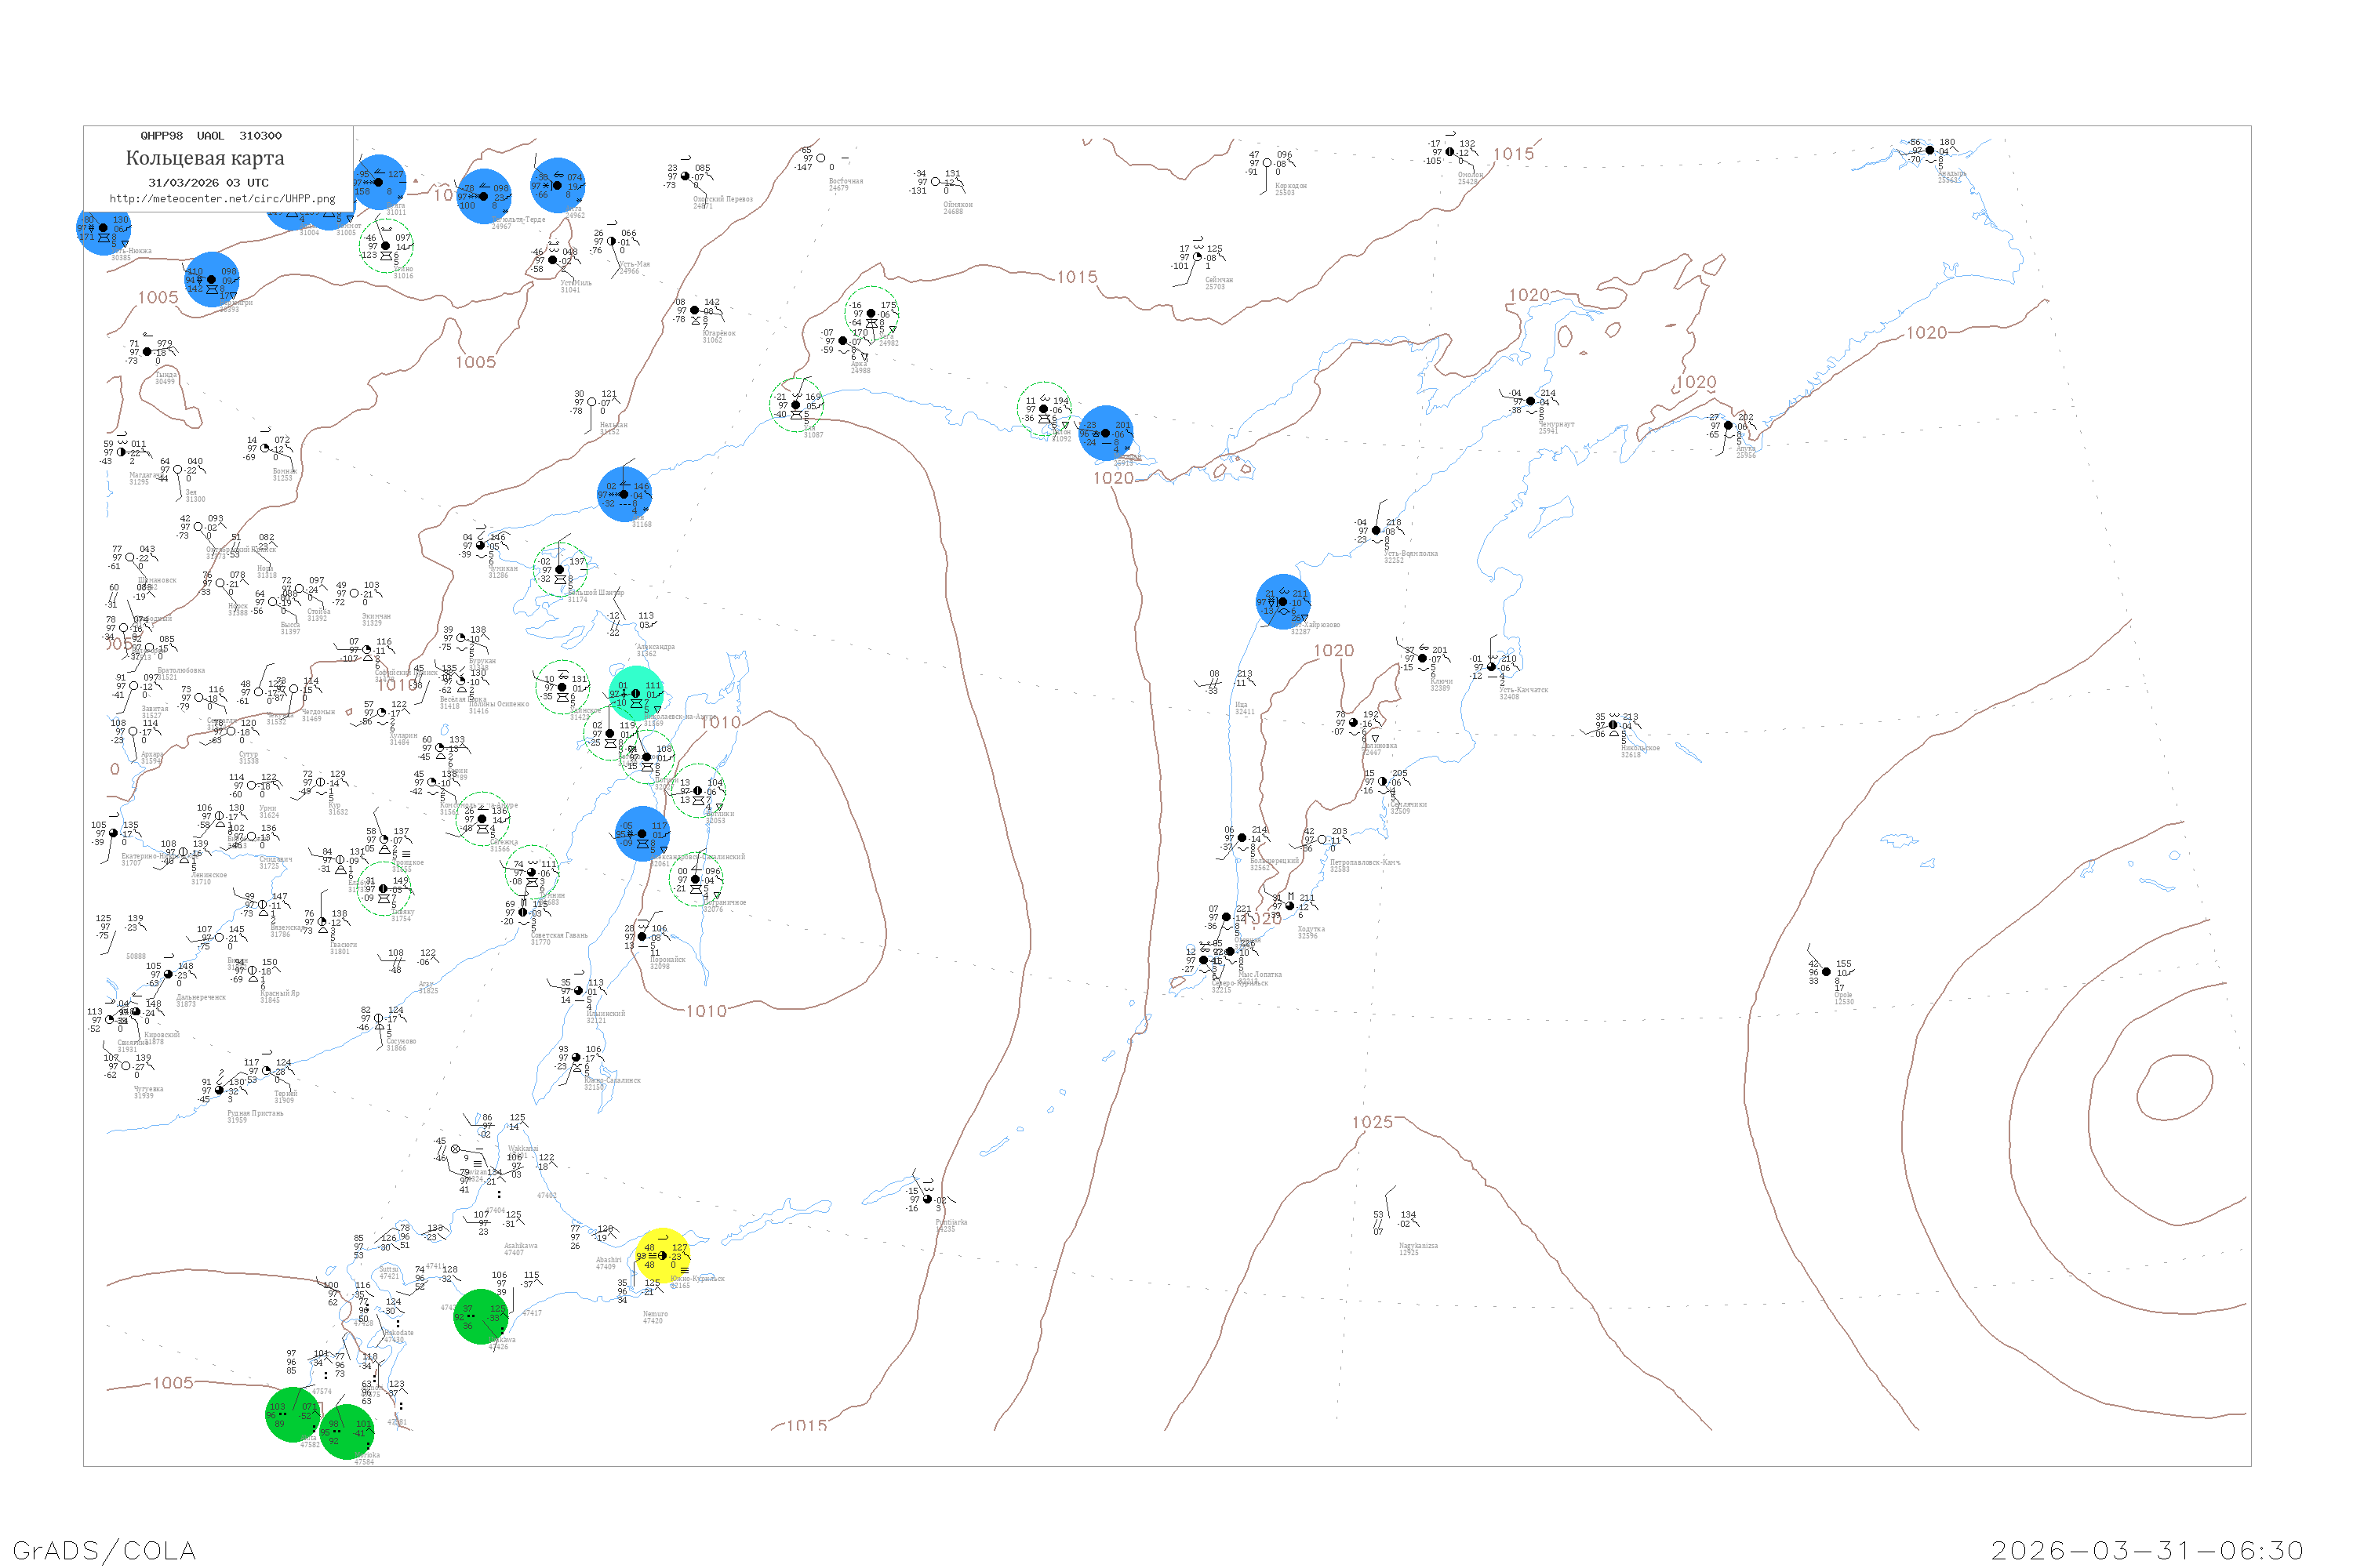Click the QHPP98 UAOL 310300 header code
The image size is (2353, 1568).
tap(211, 136)
